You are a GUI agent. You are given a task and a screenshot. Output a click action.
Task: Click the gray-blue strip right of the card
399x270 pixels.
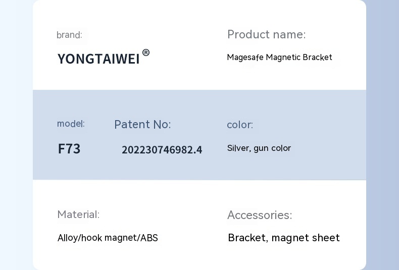[x=382, y=135]
